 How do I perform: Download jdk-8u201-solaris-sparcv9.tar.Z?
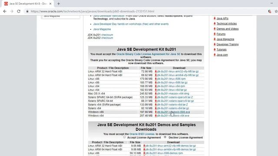pyautogui.click(x=175, y=97)
